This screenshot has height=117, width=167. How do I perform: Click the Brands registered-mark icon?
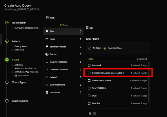47,54
